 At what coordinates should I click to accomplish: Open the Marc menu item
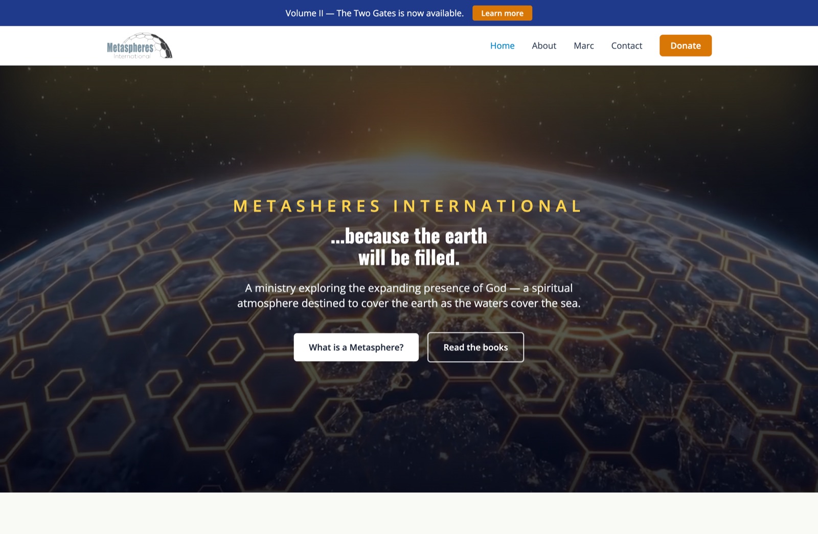coord(584,46)
